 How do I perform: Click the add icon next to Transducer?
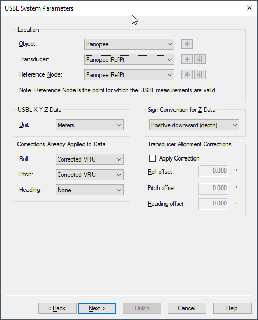(x=187, y=59)
